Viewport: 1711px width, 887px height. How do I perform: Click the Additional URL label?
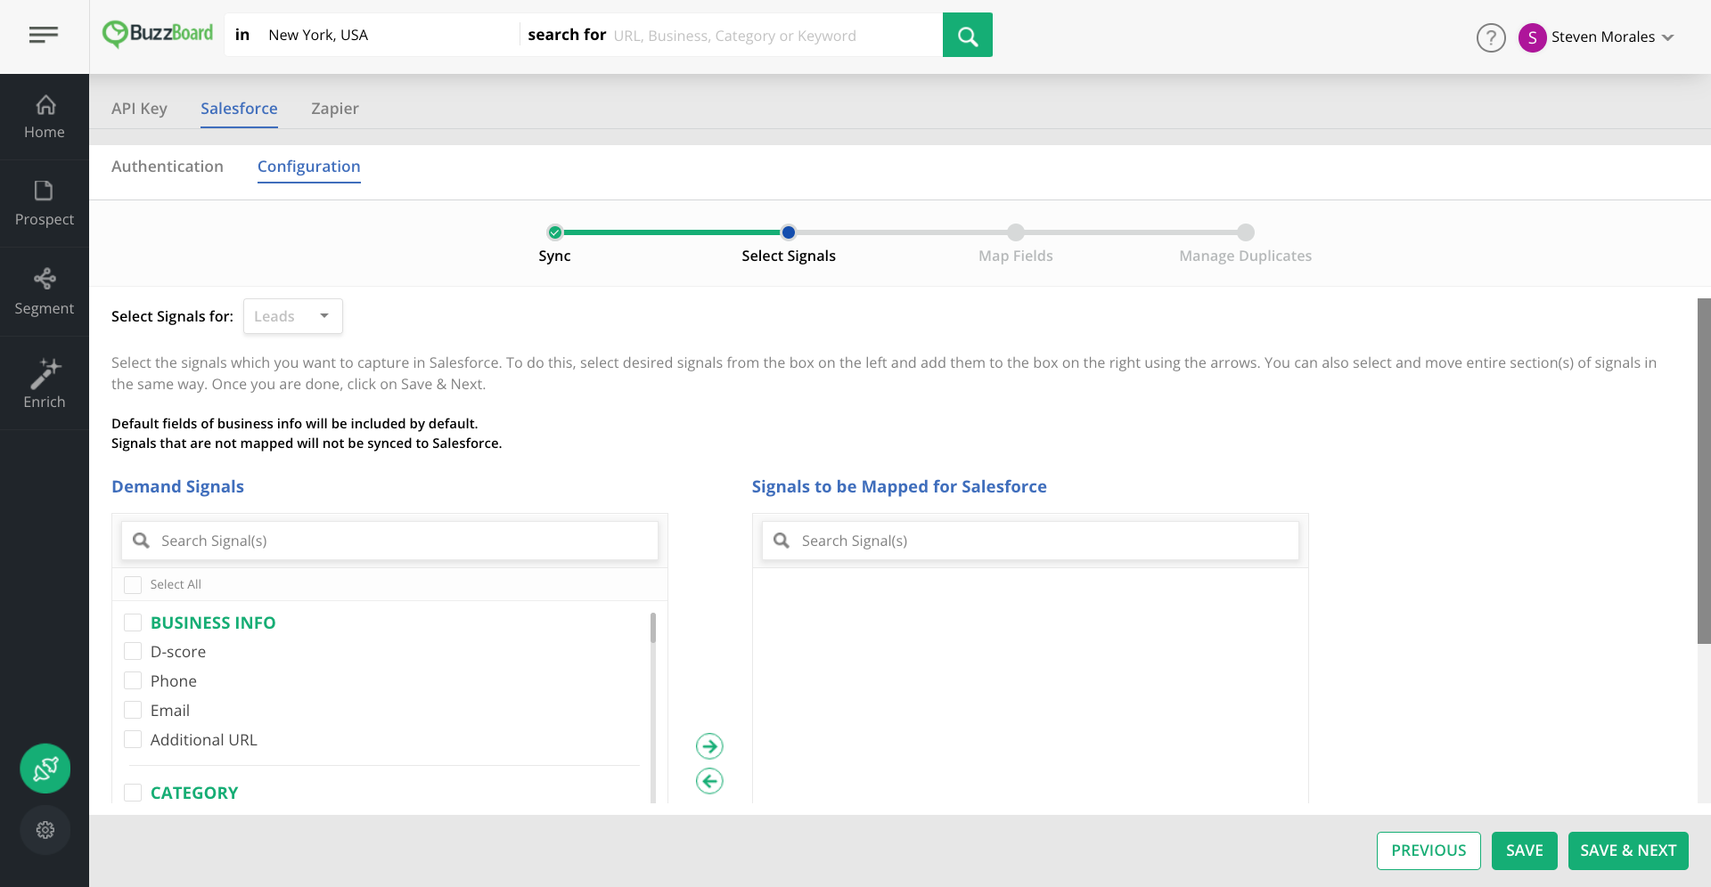[x=204, y=740]
